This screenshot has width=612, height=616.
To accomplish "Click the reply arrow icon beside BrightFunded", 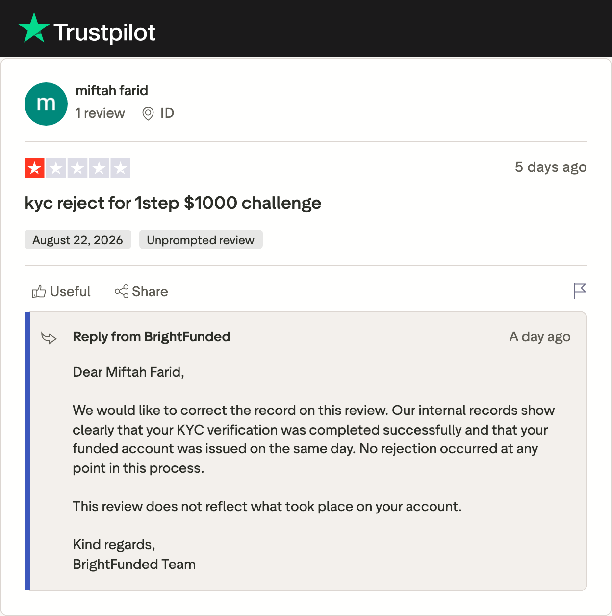I will point(49,338).
